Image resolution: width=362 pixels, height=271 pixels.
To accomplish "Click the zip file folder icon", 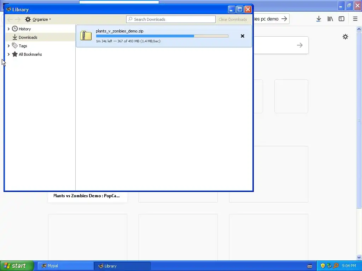I will (86, 36).
